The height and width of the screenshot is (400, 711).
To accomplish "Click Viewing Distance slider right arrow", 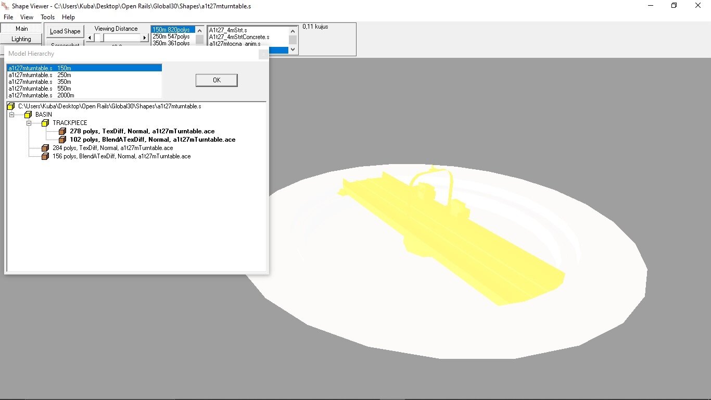I will (145, 38).
